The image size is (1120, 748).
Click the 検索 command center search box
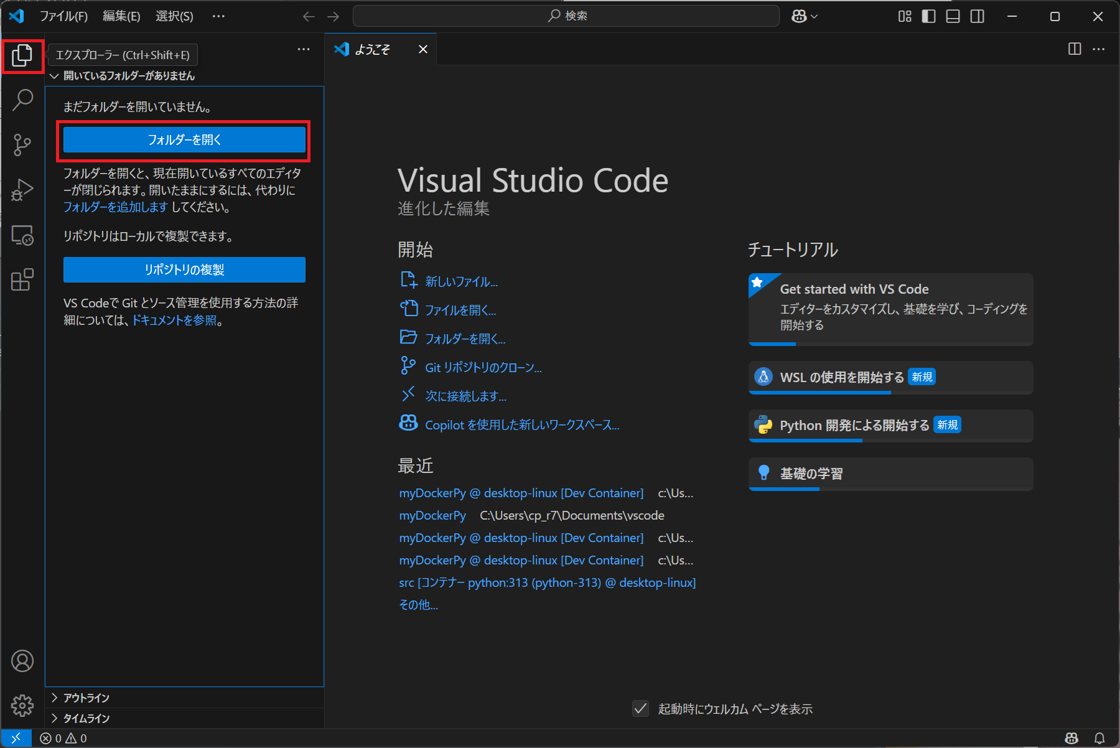coord(566,16)
